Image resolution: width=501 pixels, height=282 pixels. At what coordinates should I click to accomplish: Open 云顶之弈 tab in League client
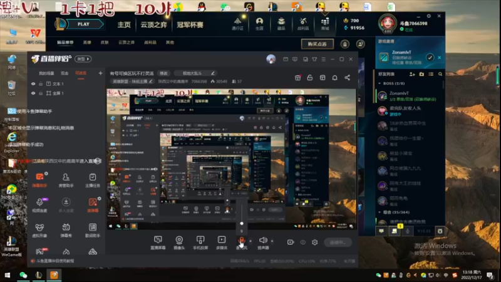153,24
